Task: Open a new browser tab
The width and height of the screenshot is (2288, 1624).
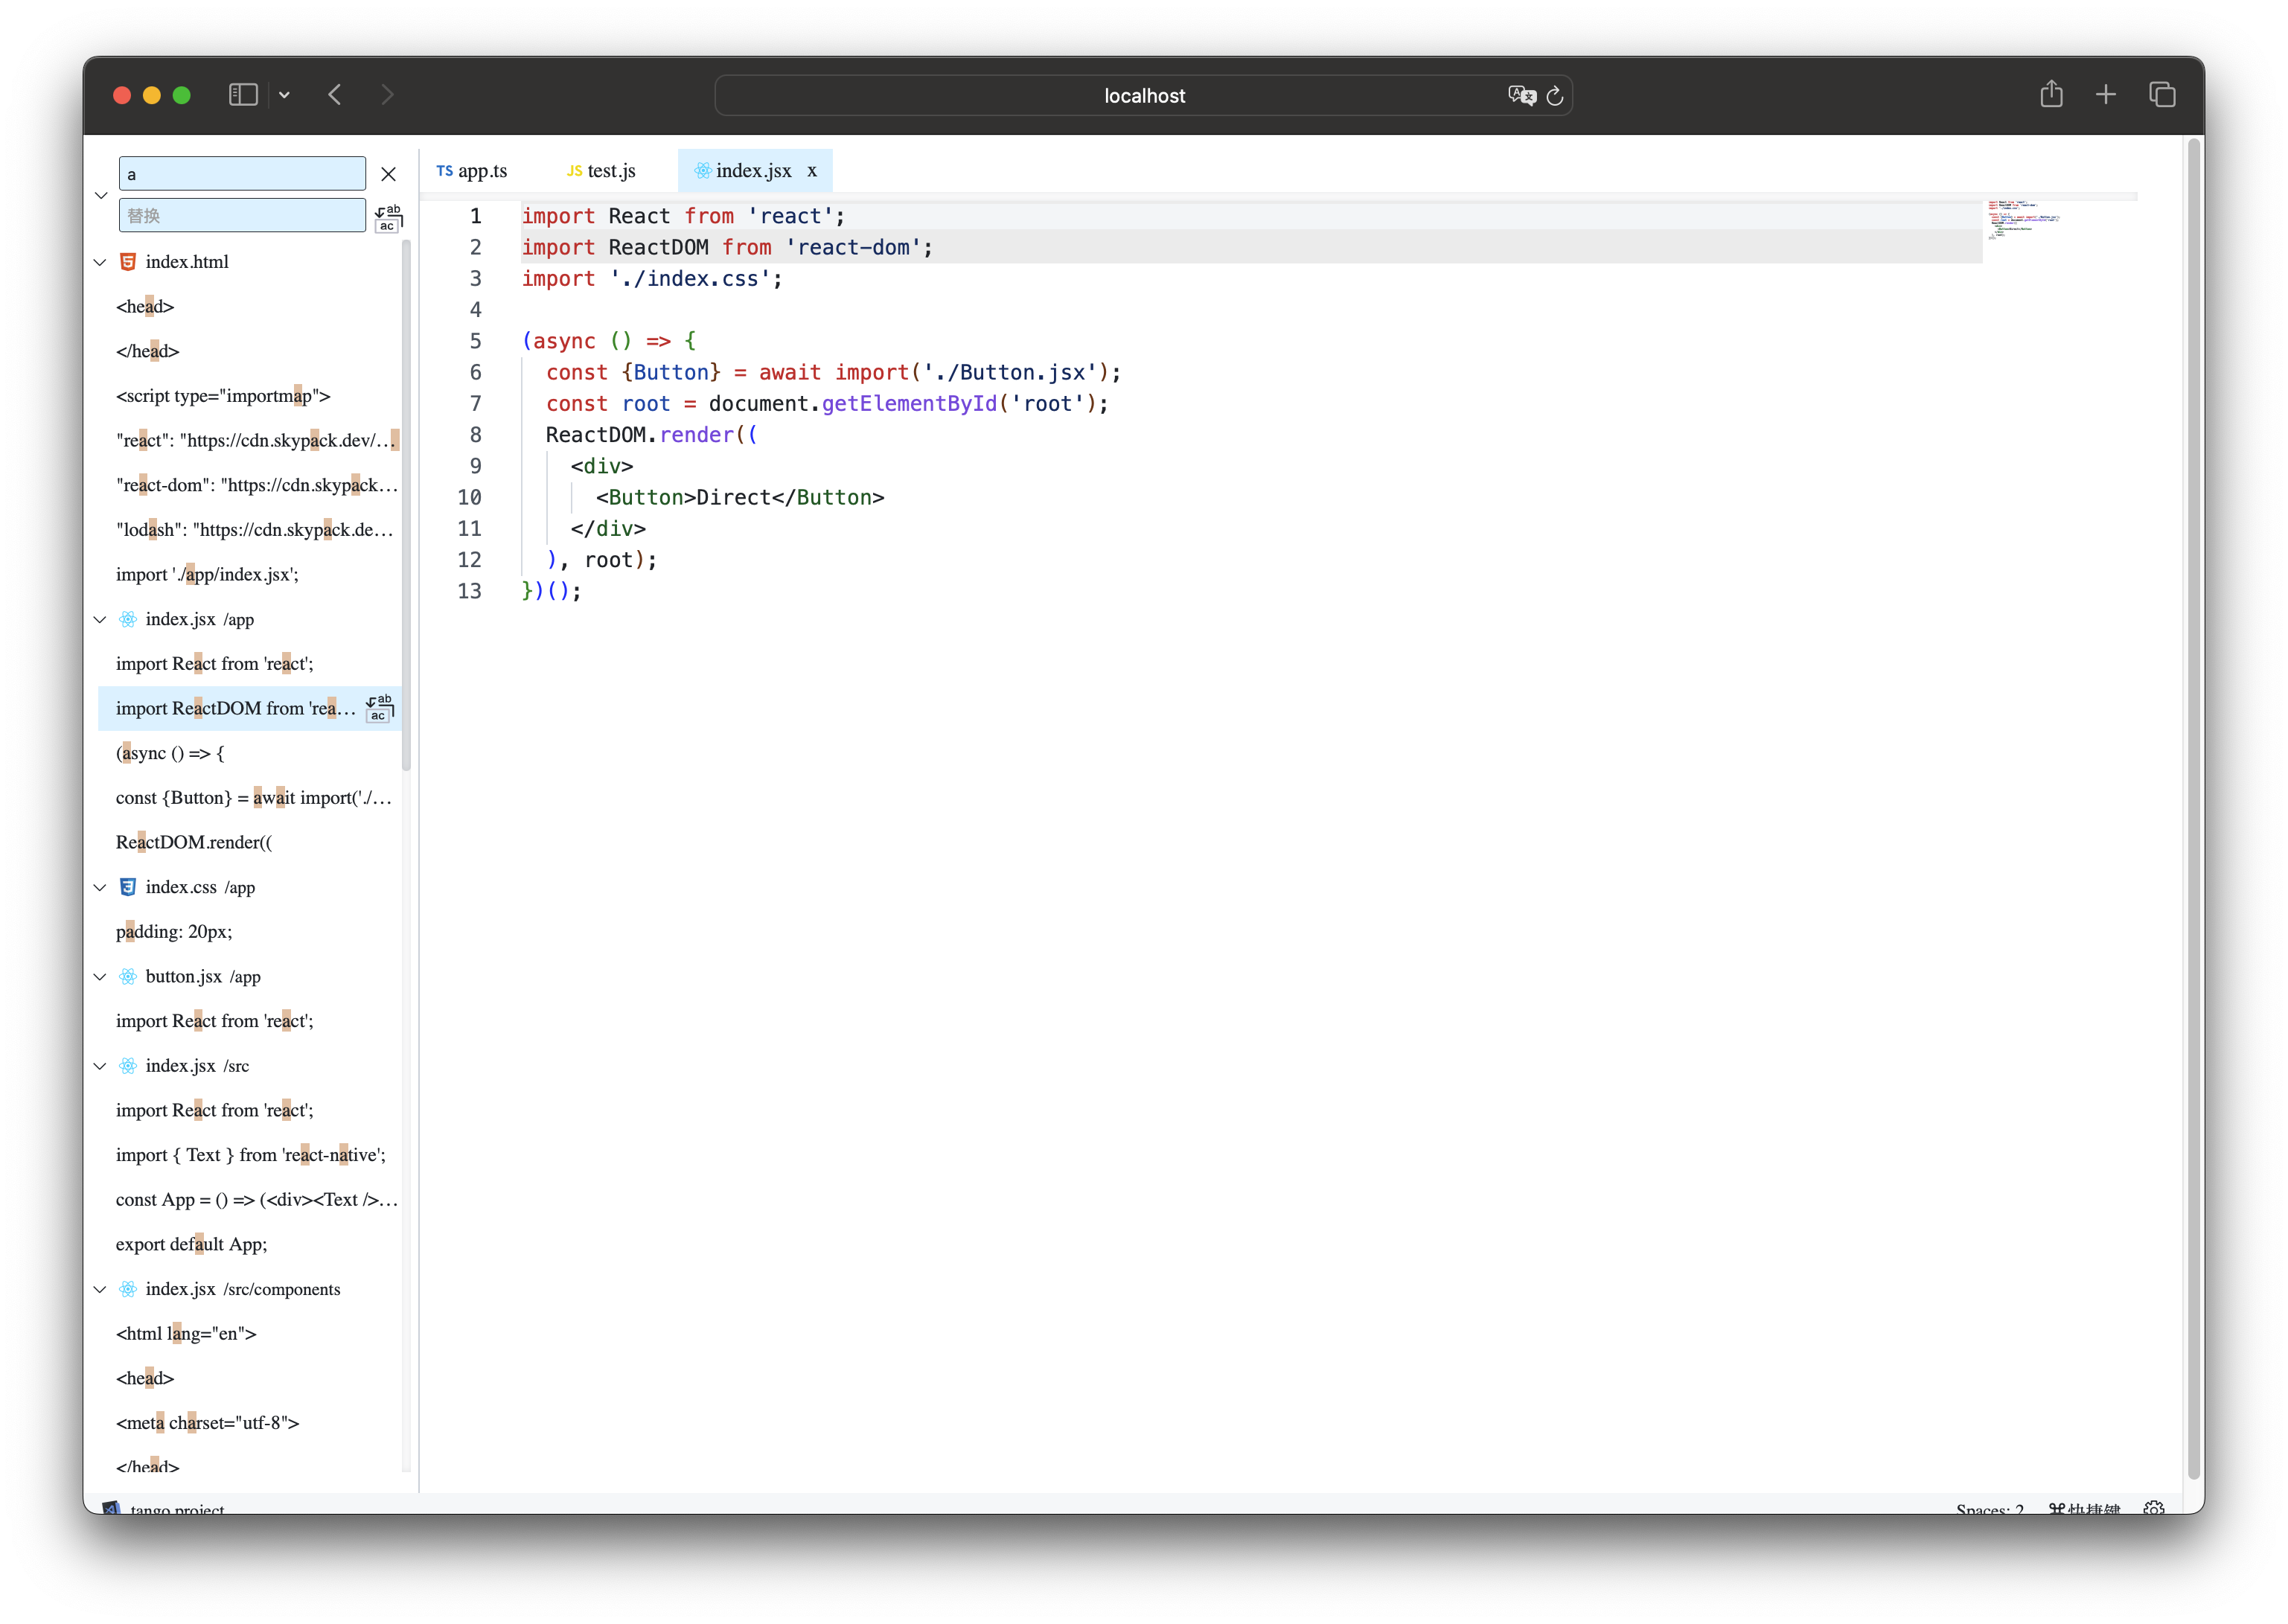Action: 2106,95
